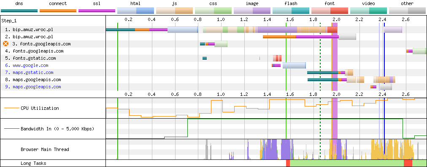Click request 2 gray other bar

(348, 37)
